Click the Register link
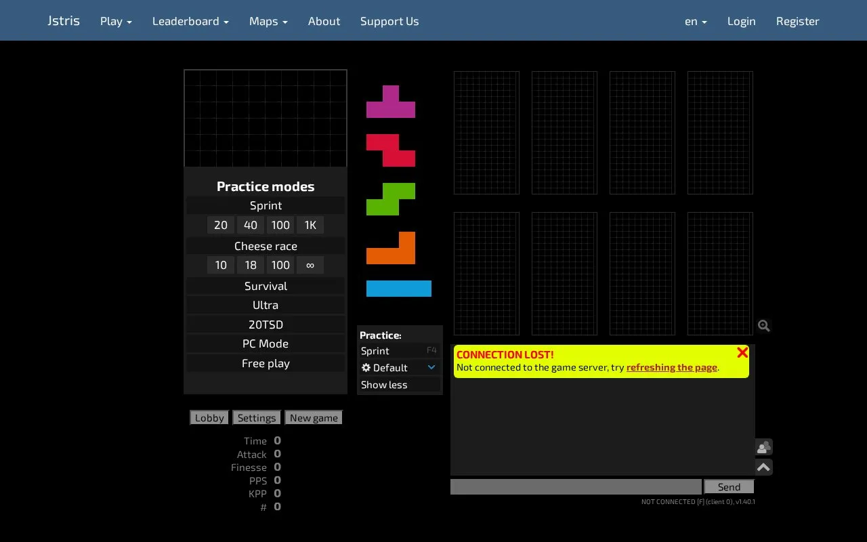 798,21
